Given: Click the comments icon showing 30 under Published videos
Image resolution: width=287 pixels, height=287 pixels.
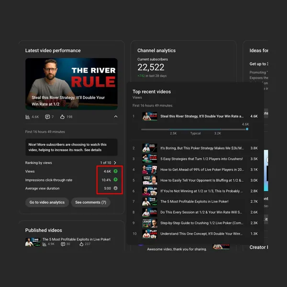Looking at the screenshot, I should (63, 244).
